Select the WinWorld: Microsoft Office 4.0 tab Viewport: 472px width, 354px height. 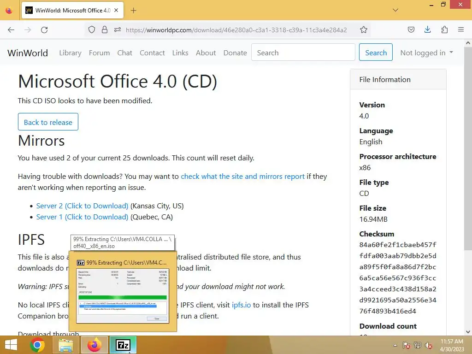(72, 10)
